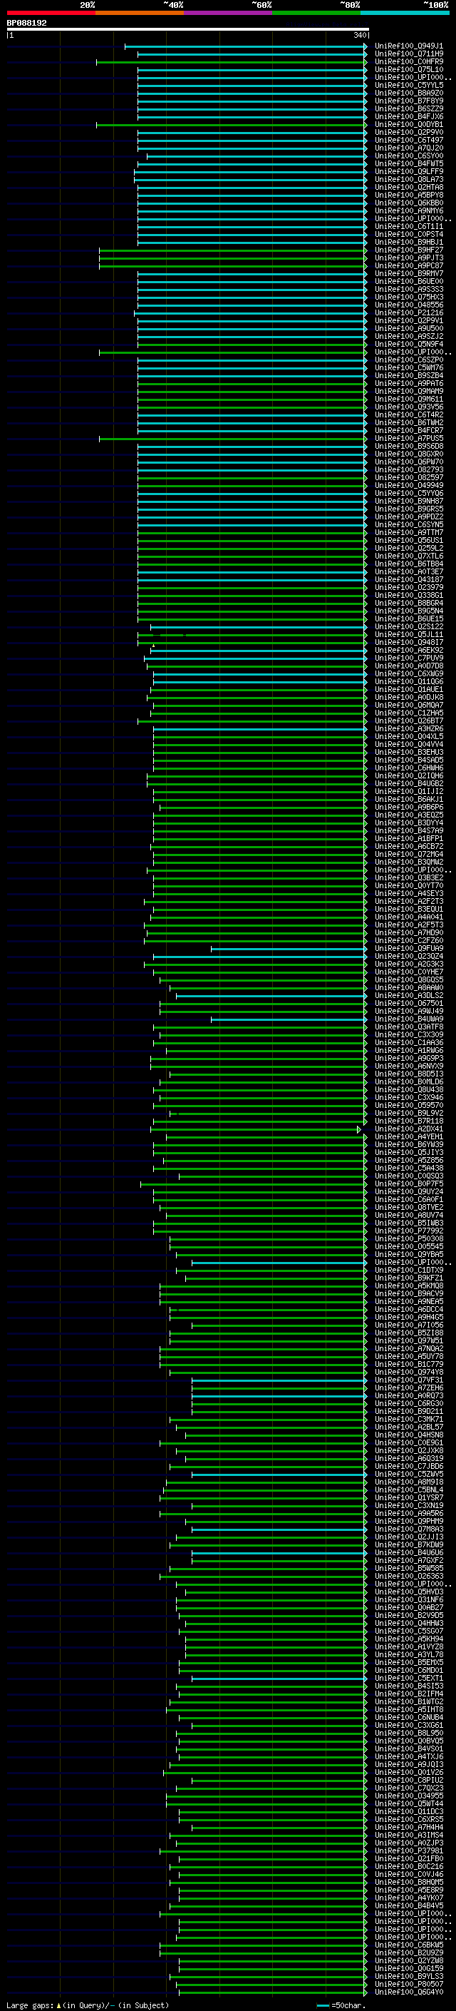This screenshot has height=2011, width=456.
Task: Open hit UniRef100_Q8LA73
Action: [x=408, y=180]
